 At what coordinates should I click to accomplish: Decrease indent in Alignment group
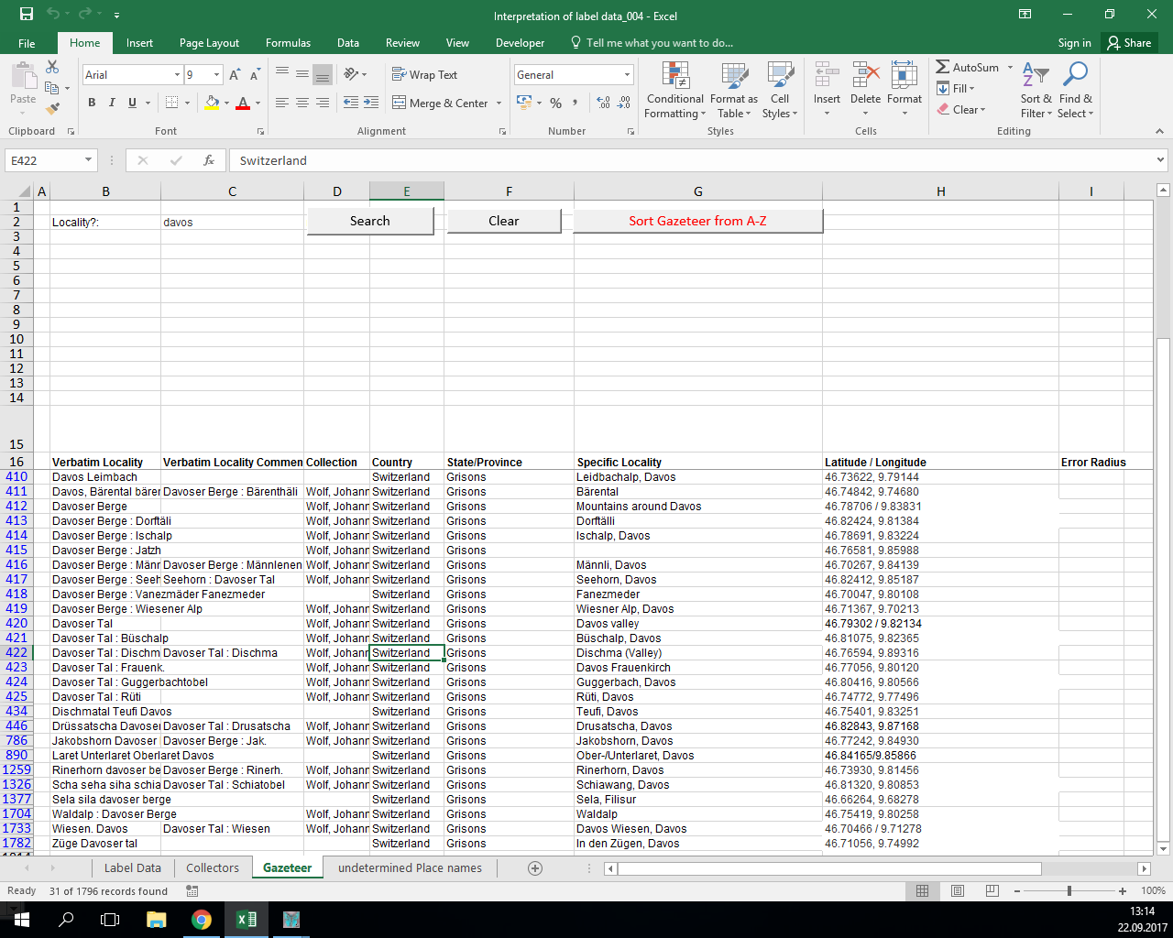point(350,103)
